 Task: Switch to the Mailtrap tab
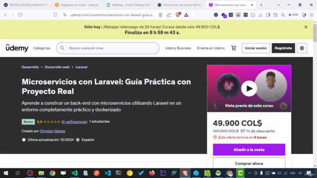click(x=129, y=5)
